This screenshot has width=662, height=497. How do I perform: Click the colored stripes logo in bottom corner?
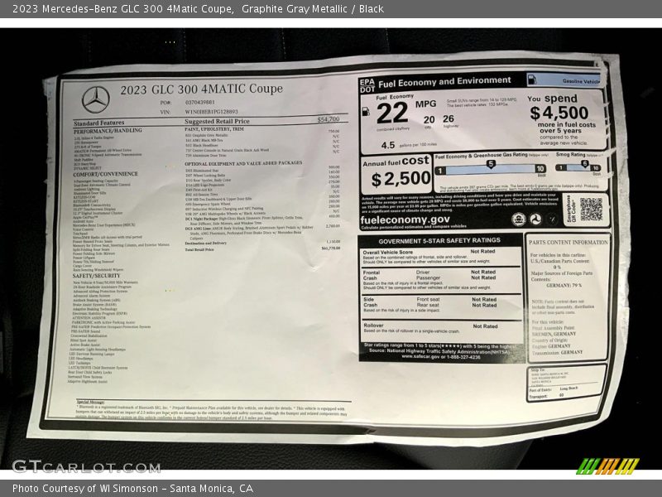point(607,466)
